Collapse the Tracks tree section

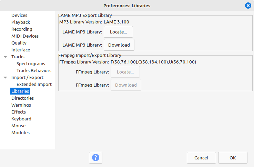(6, 57)
